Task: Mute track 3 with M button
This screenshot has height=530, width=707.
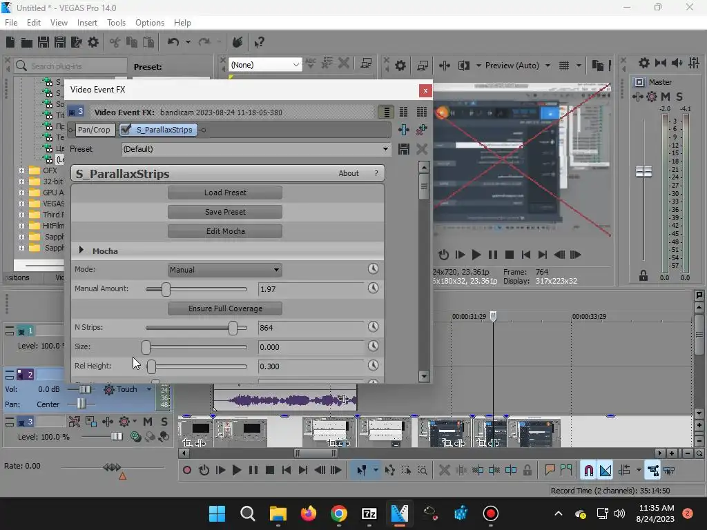Action: tap(148, 422)
